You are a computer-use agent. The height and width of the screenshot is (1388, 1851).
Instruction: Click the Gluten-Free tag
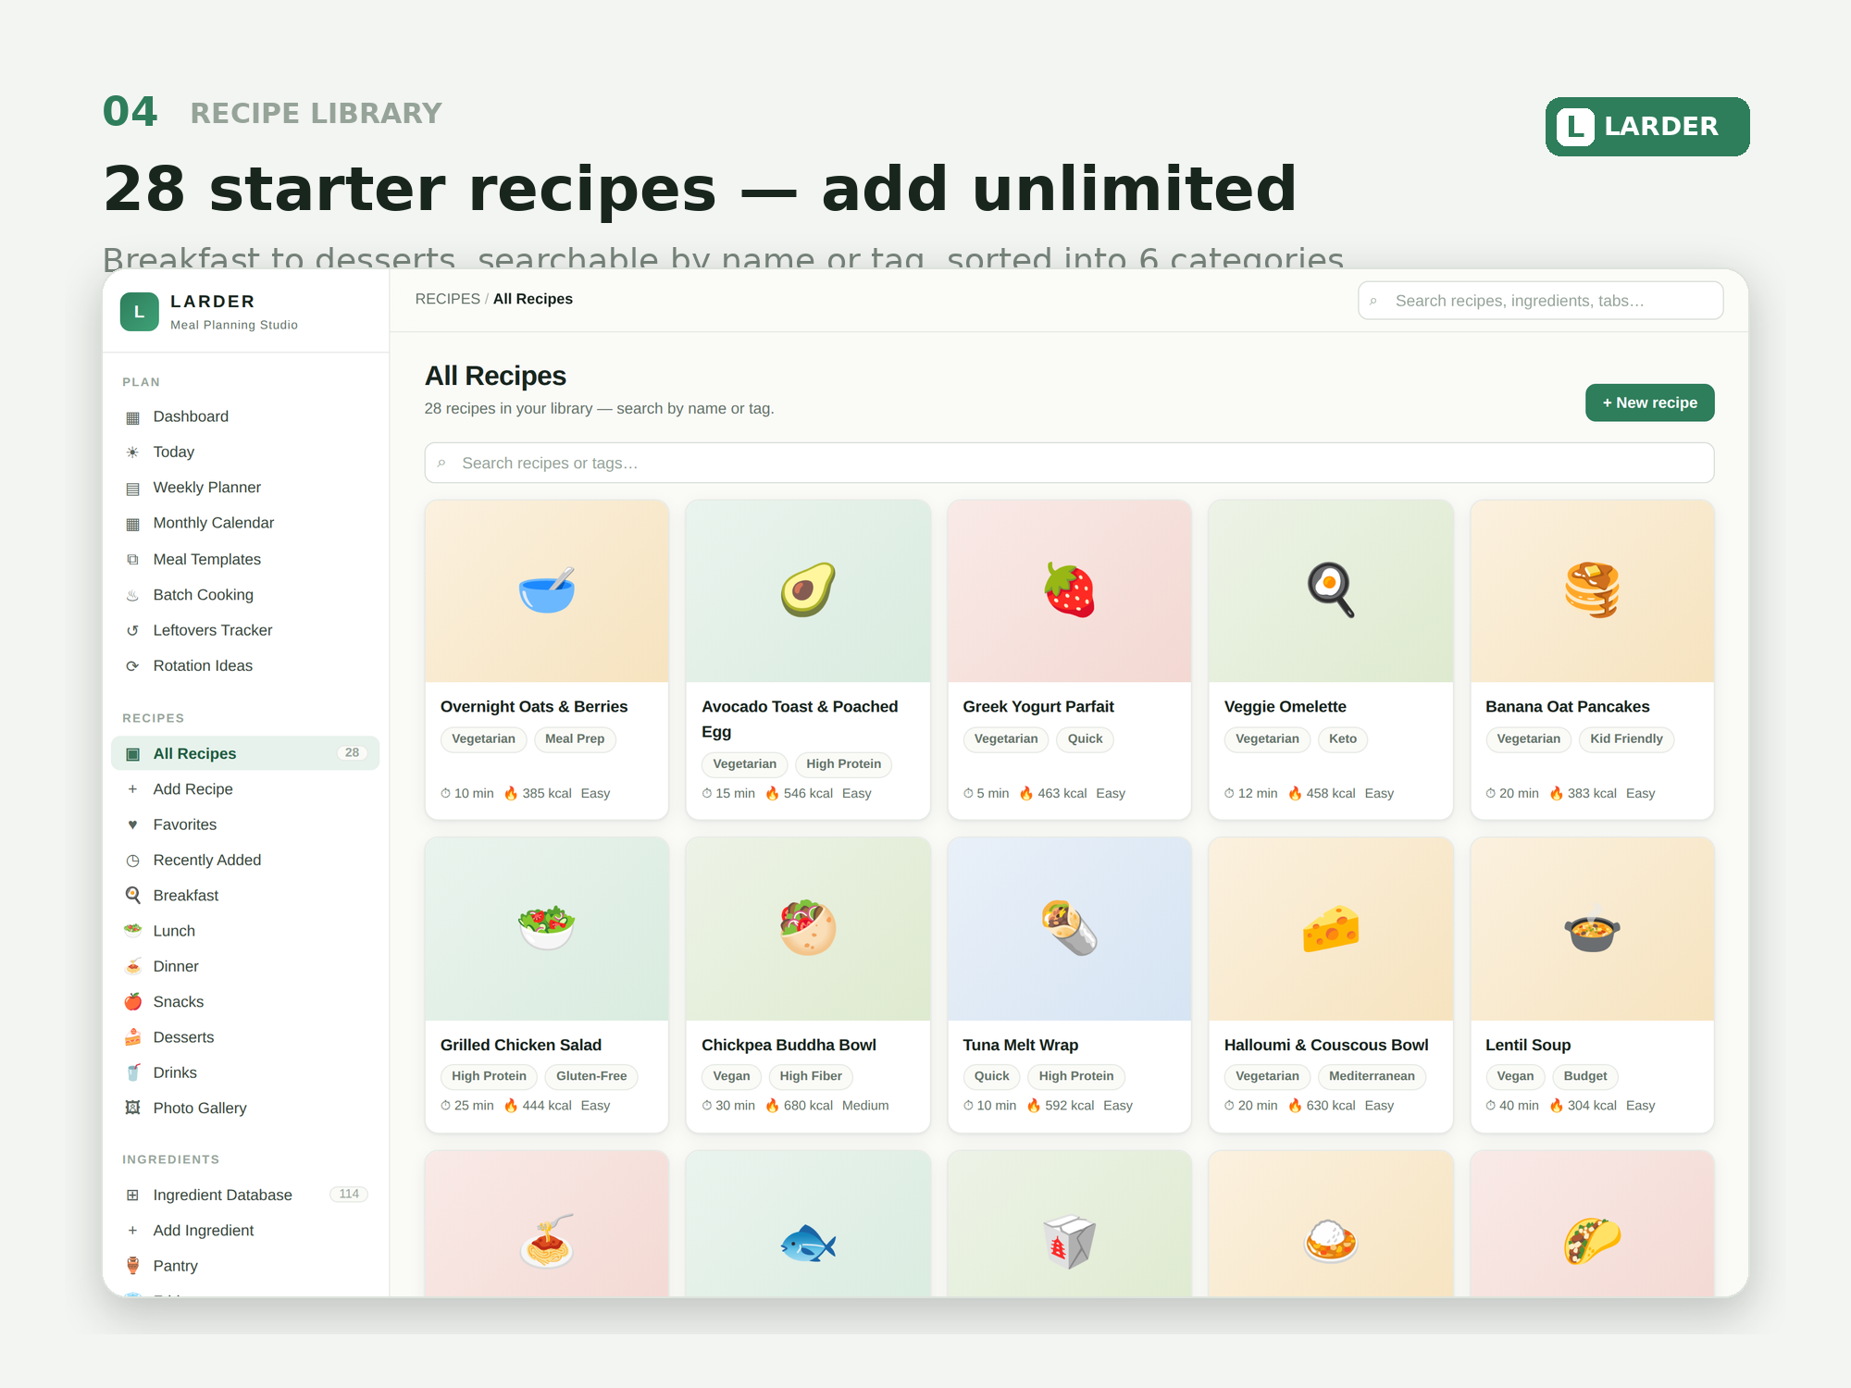coord(591,1076)
